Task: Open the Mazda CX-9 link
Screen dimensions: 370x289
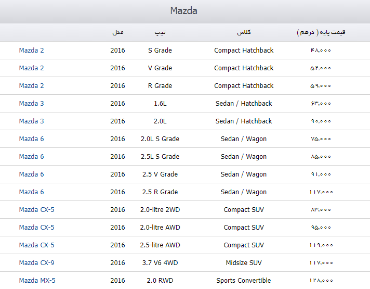Action: (x=36, y=263)
